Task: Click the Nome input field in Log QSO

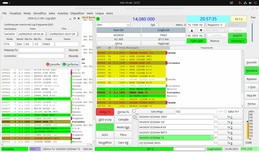Action: coord(67,44)
